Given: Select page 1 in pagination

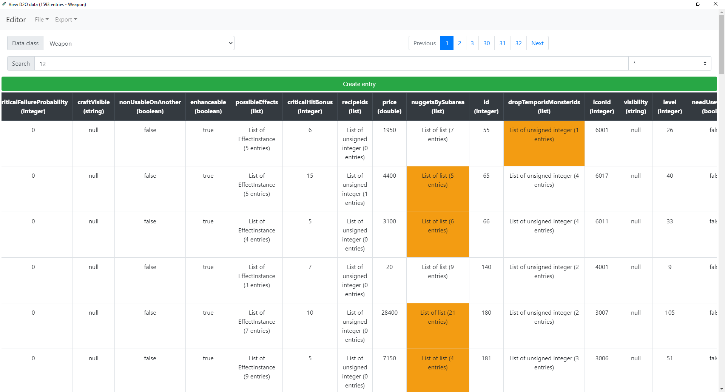Looking at the screenshot, I should 447,43.
